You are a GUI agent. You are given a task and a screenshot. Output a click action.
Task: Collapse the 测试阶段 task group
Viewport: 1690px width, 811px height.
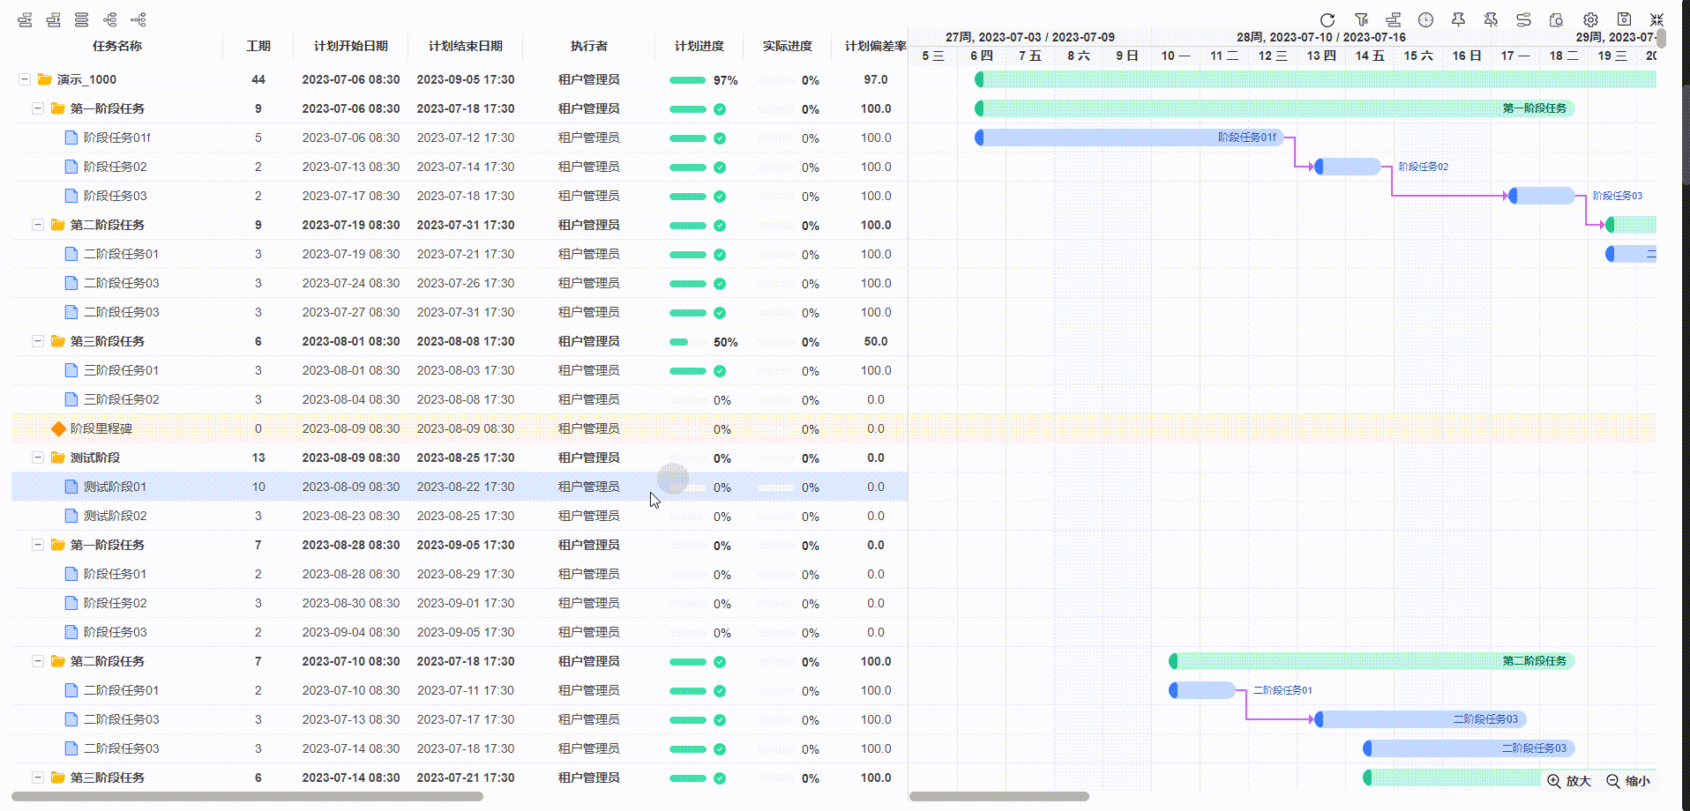[x=38, y=458]
